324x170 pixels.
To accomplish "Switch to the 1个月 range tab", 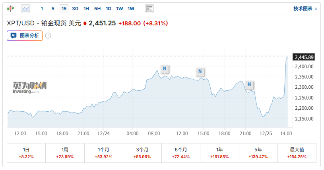I will pyautogui.click(x=104, y=153).
